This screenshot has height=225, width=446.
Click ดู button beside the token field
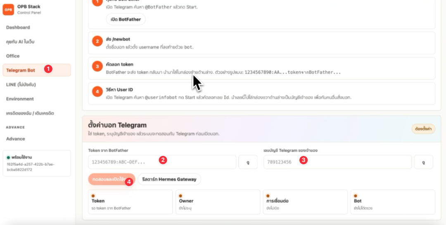(x=248, y=162)
